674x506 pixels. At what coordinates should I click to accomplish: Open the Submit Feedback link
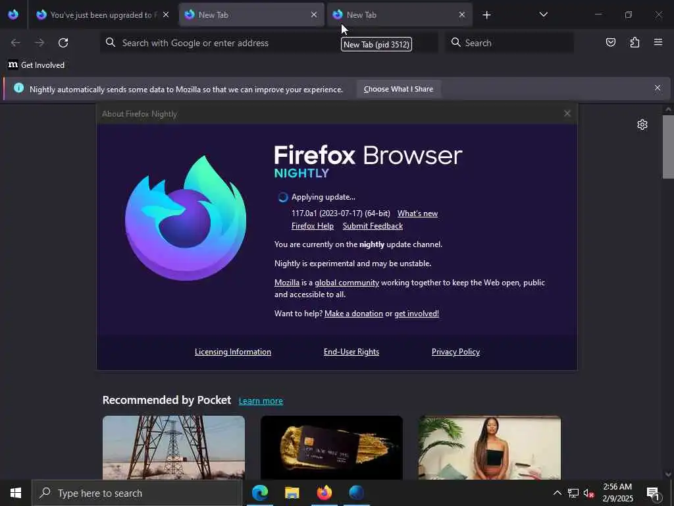373,226
